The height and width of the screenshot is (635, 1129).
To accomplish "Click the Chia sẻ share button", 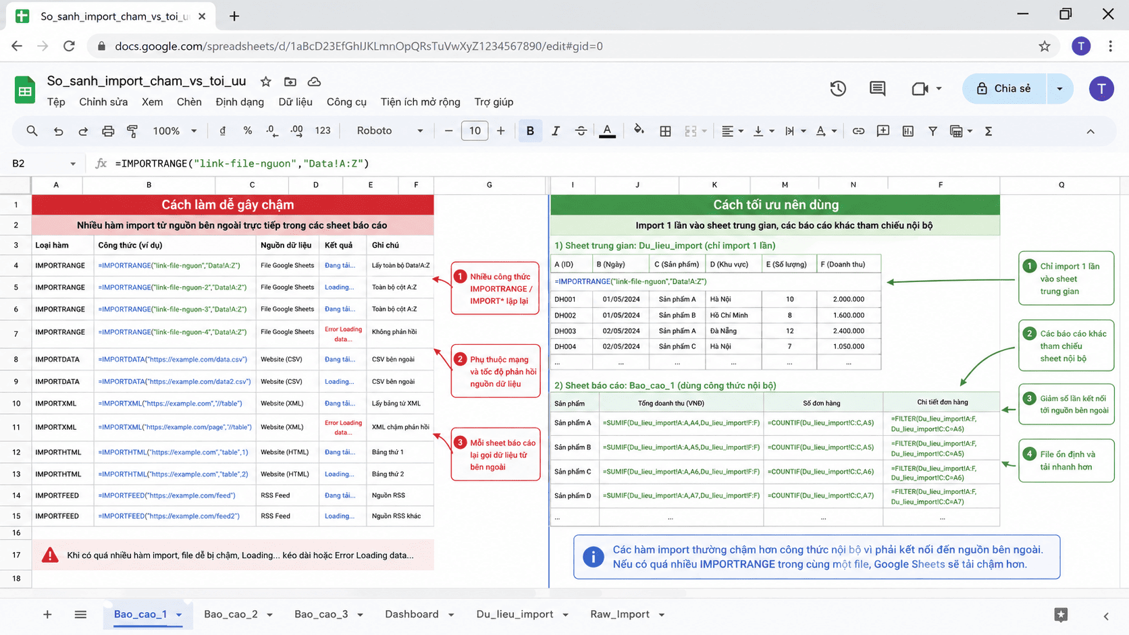I will [1004, 88].
